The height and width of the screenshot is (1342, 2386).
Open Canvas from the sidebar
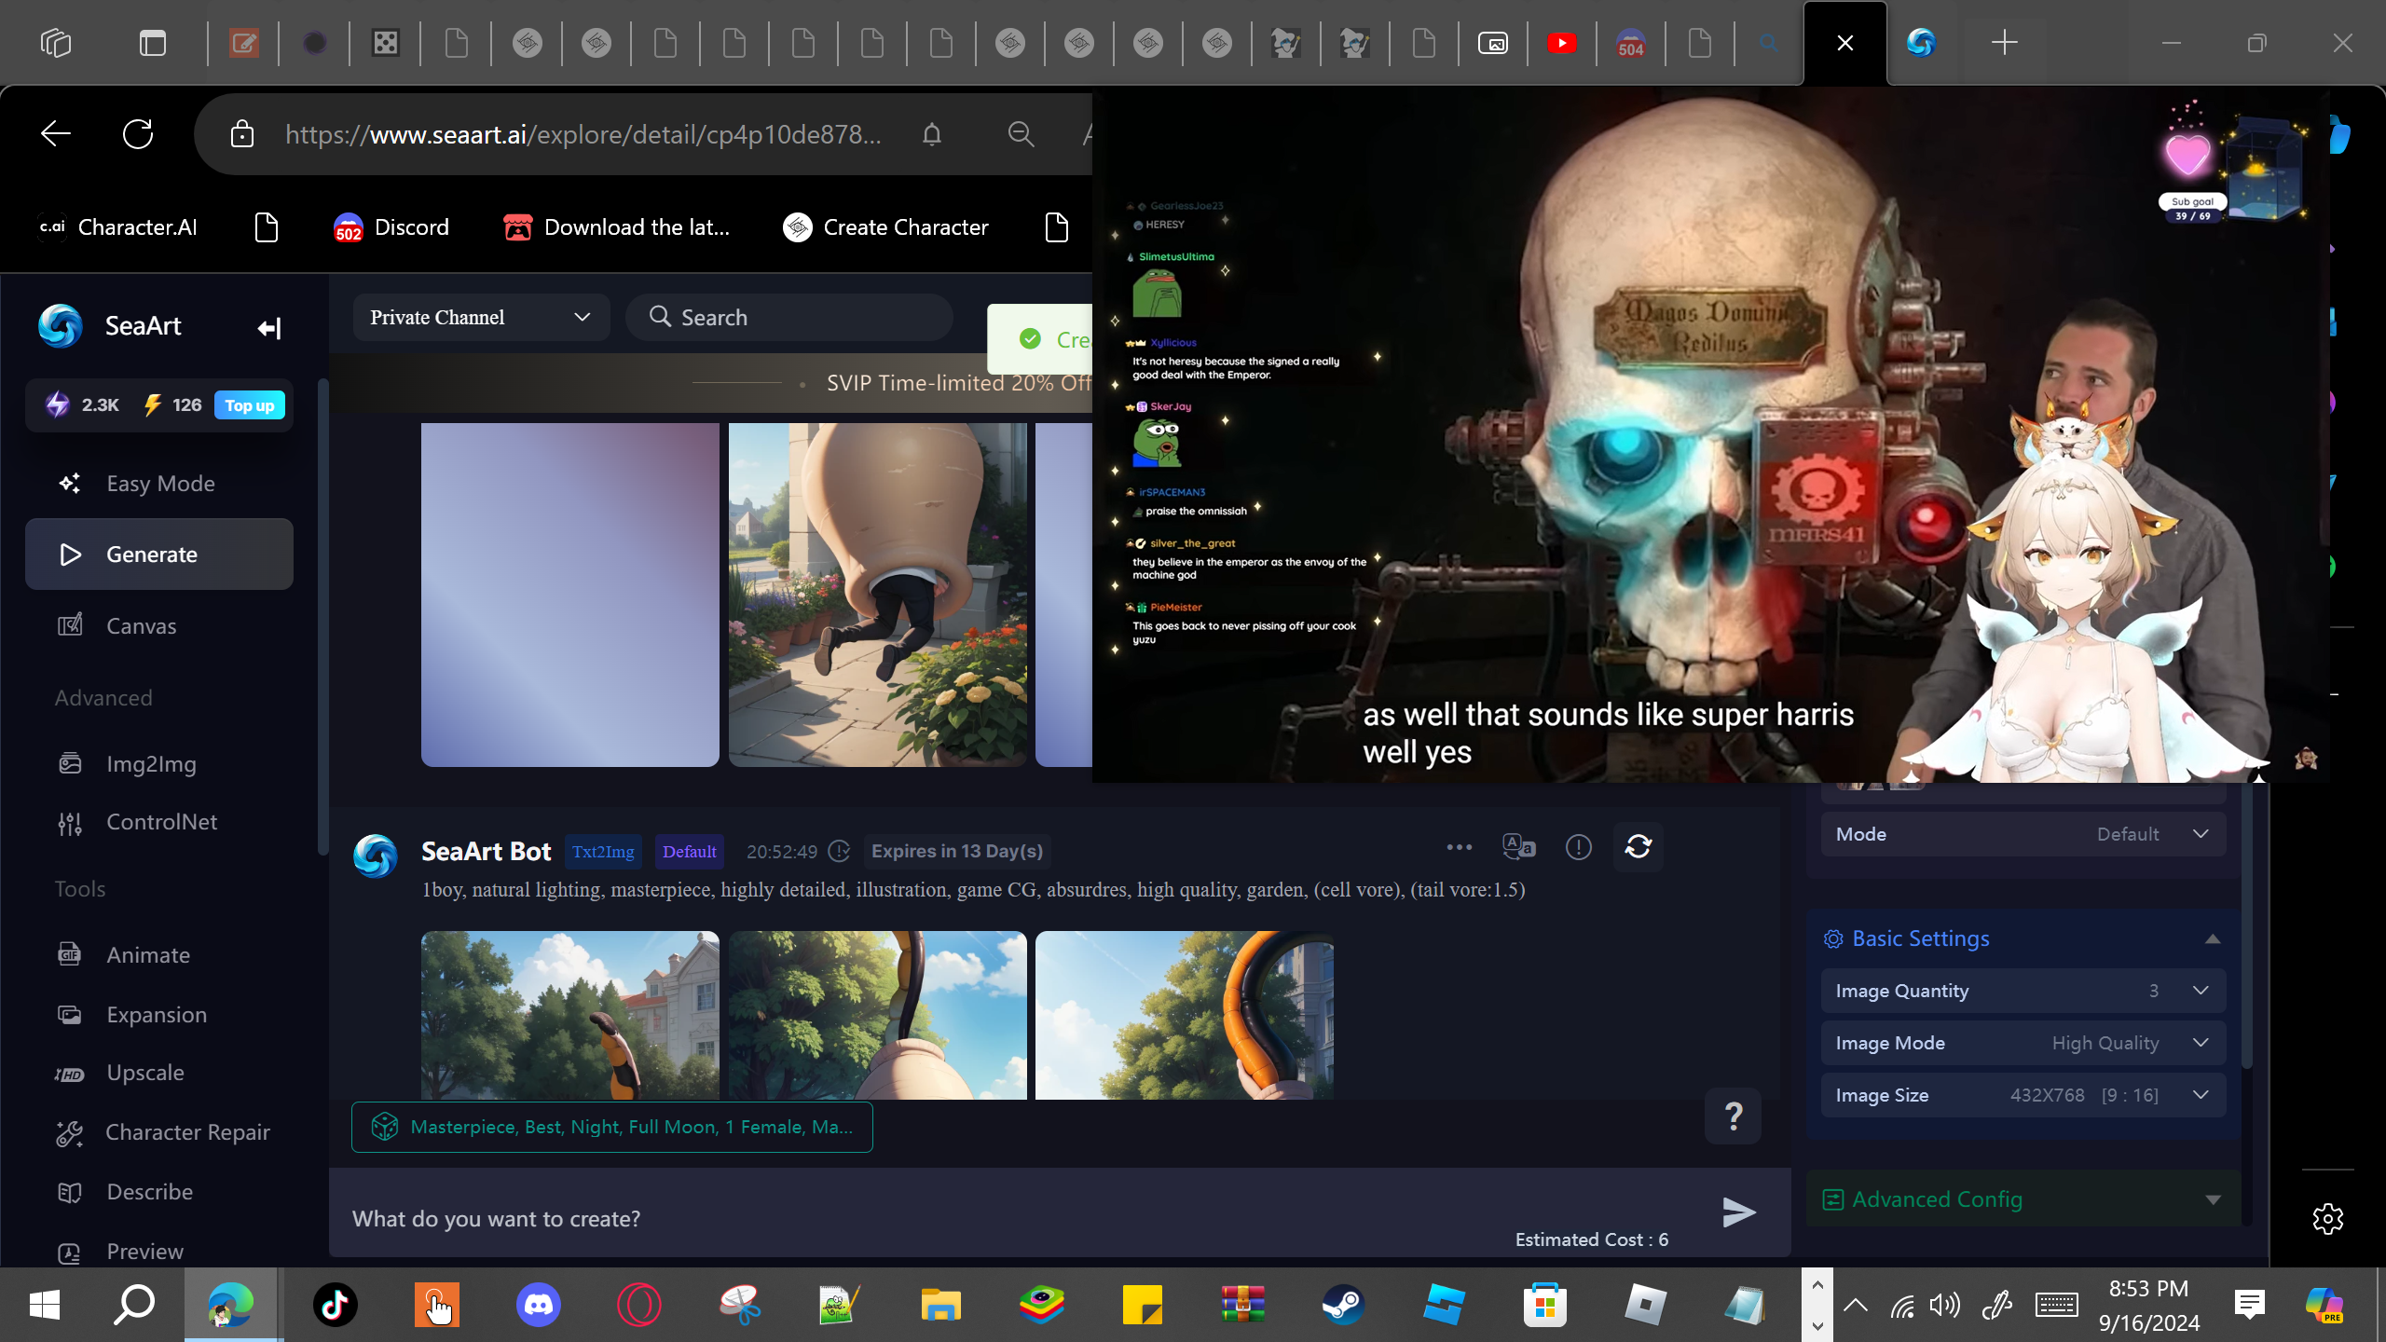tap(159, 626)
